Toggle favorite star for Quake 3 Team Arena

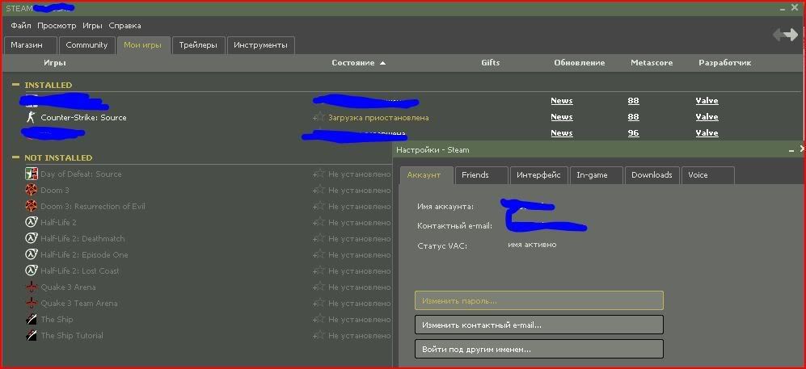(x=320, y=304)
